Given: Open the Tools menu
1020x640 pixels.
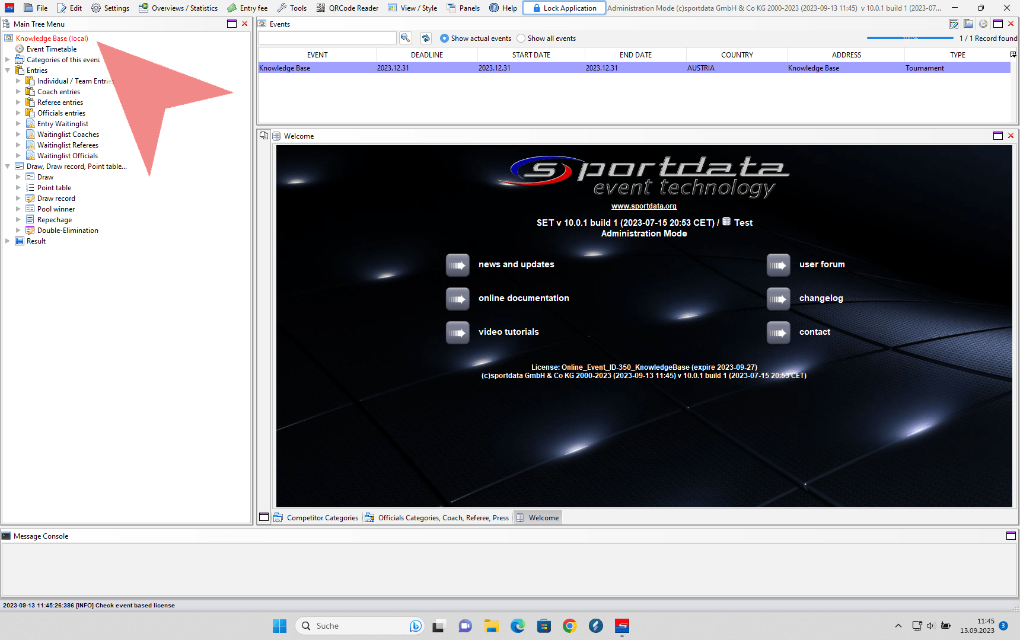Looking at the screenshot, I should tap(292, 8).
